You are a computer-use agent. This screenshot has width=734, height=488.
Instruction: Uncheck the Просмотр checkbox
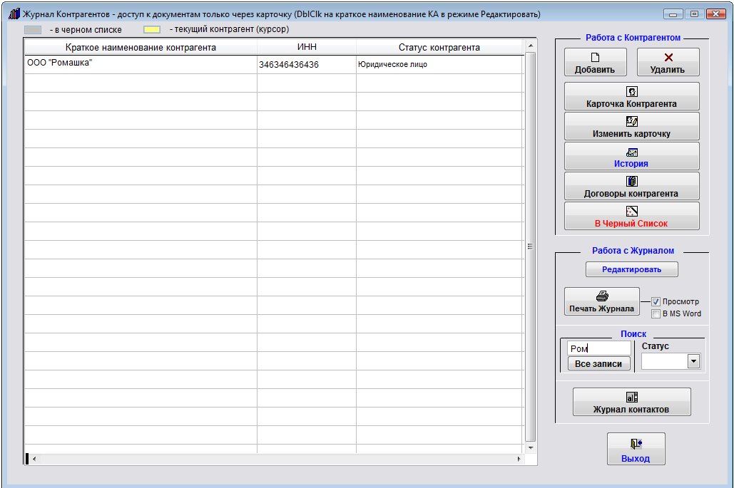[656, 302]
